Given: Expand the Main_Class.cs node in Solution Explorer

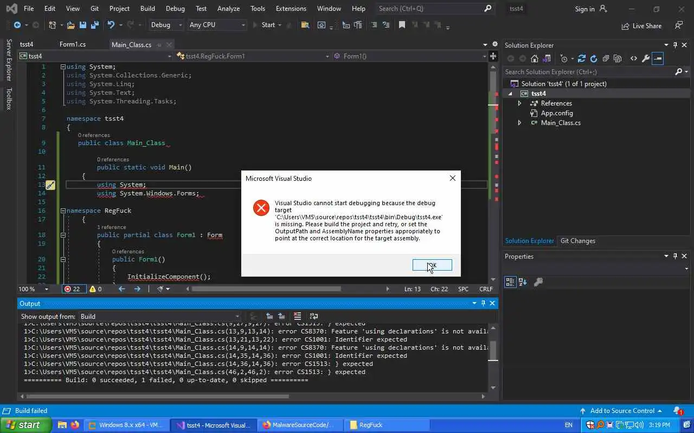Looking at the screenshot, I should (x=519, y=123).
